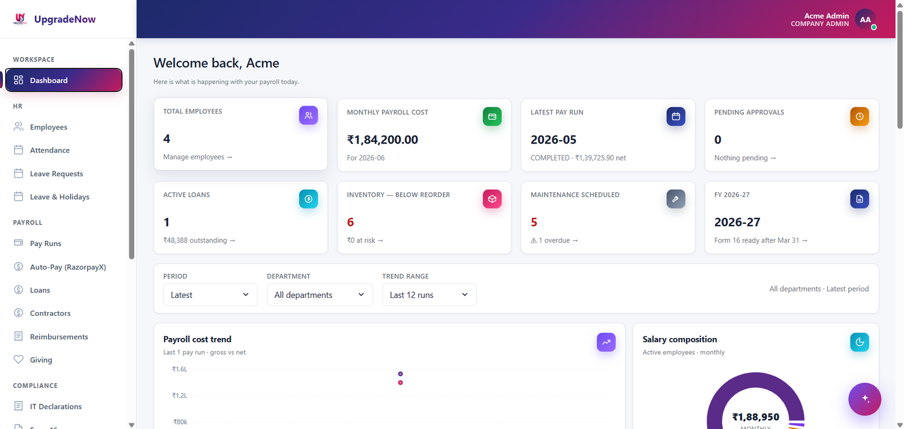Viewport: 904px width, 429px height.
Task: Click the orange clock icon on Pending Approvals
Action: 859,116
